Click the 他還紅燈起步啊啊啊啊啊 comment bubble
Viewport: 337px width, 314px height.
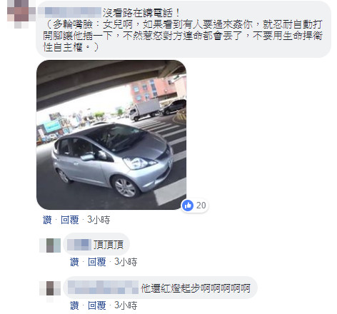[161, 288]
